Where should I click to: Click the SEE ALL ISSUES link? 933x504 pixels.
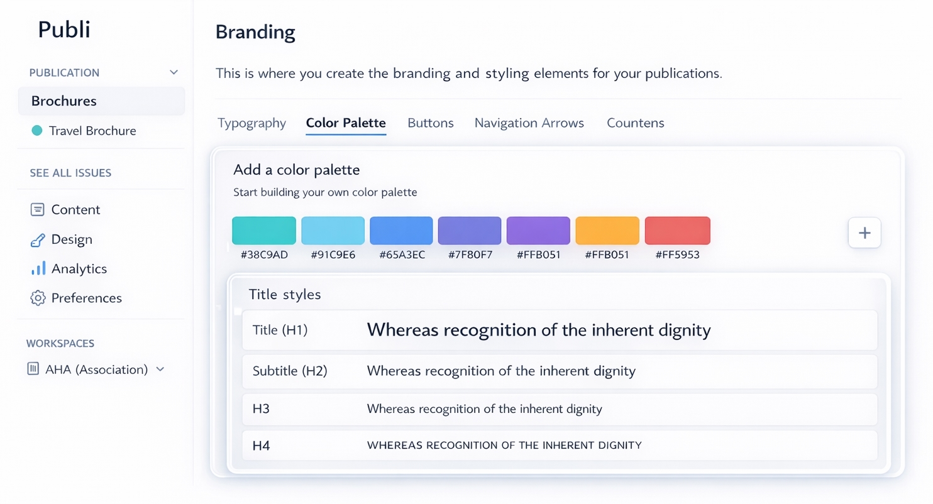click(71, 172)
